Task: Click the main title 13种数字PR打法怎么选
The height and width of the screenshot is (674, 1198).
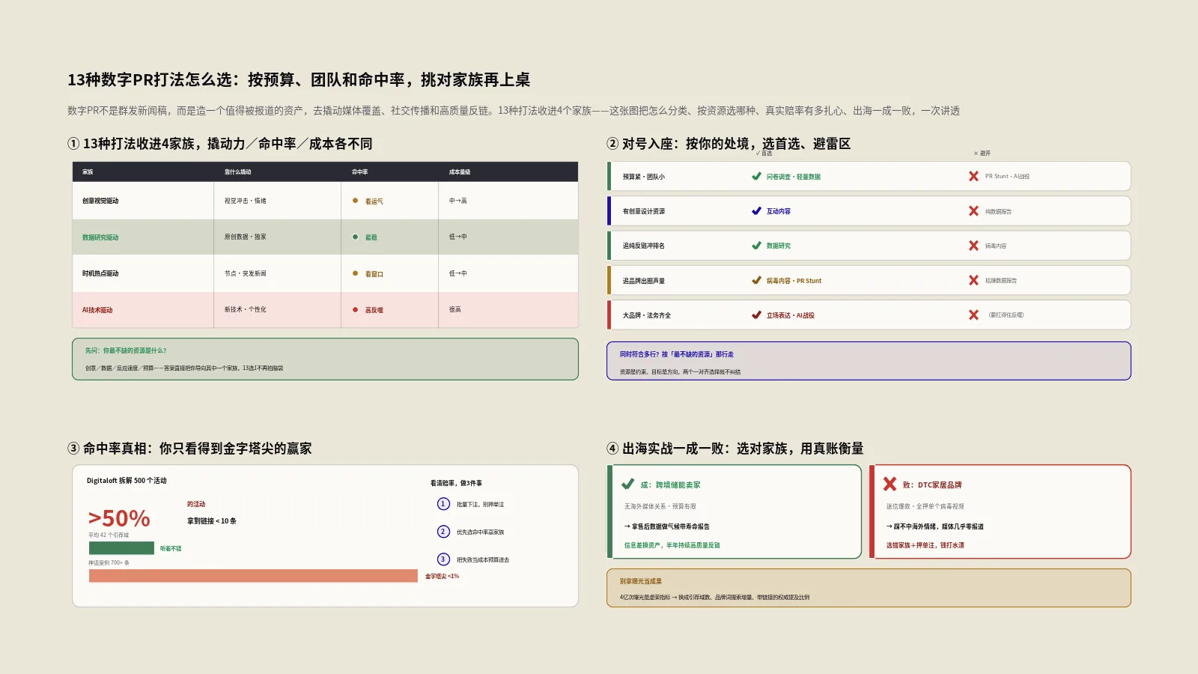Action: 299,79
